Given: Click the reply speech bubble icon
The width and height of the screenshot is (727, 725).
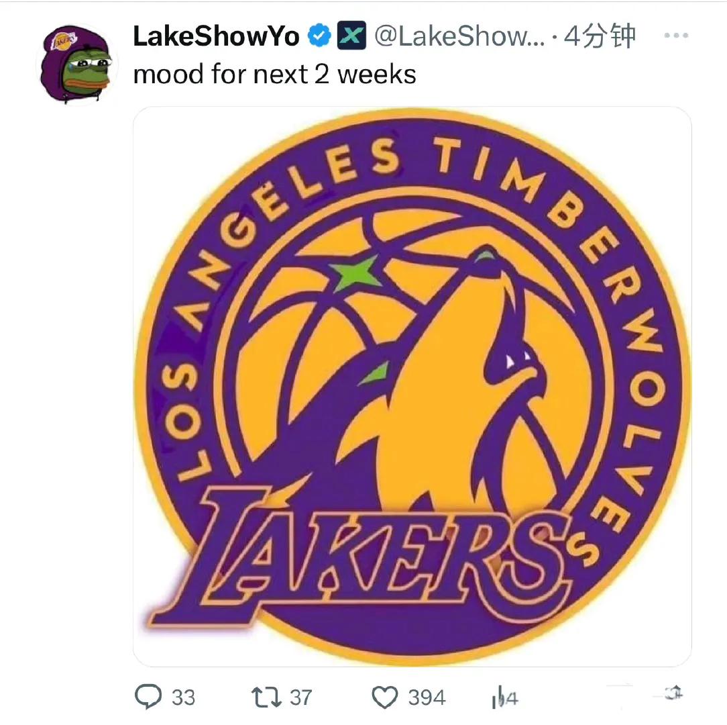Looking at the screenshot, I should pos(148,697).
